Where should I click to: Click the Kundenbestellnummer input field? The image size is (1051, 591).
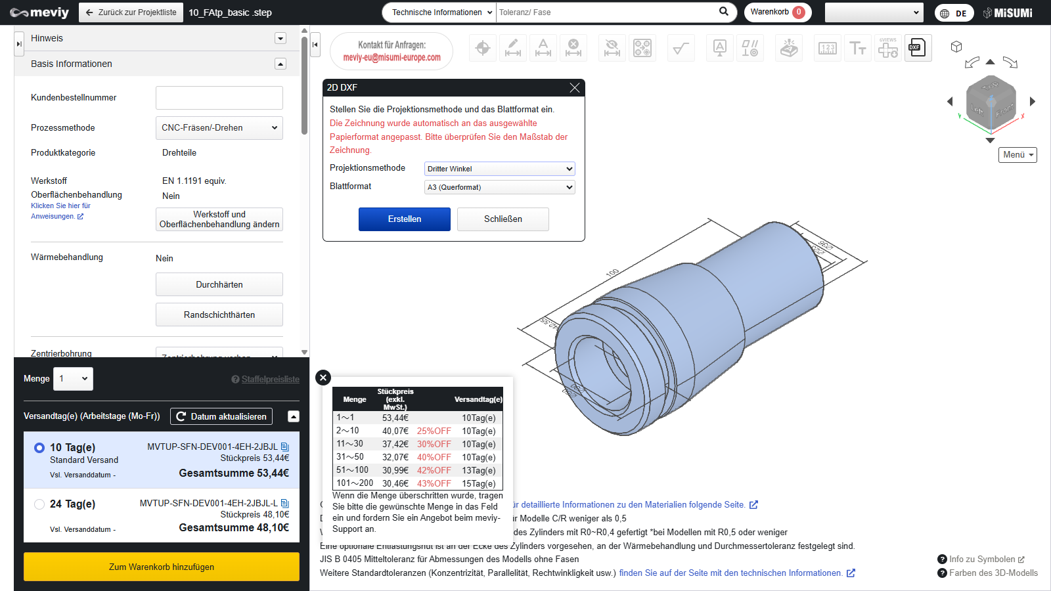pyautogui.click(x=219, y=98)
